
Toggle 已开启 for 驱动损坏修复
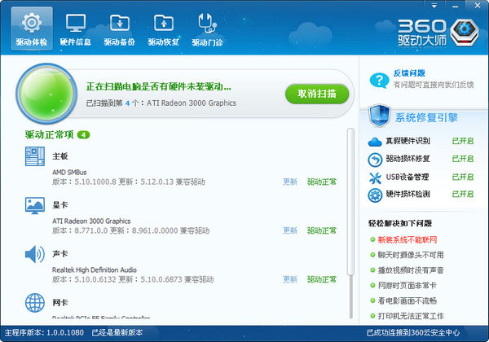463,159
